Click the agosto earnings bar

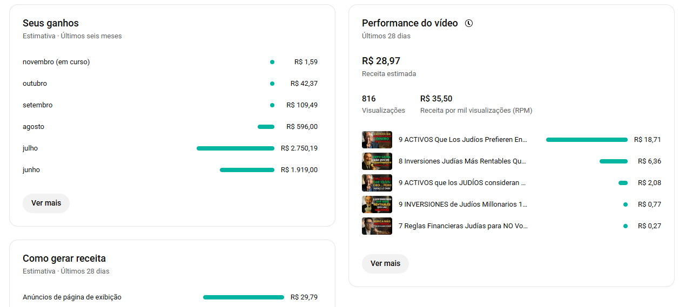(266, 127)
